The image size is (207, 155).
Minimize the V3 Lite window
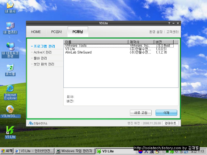[173, 23]
